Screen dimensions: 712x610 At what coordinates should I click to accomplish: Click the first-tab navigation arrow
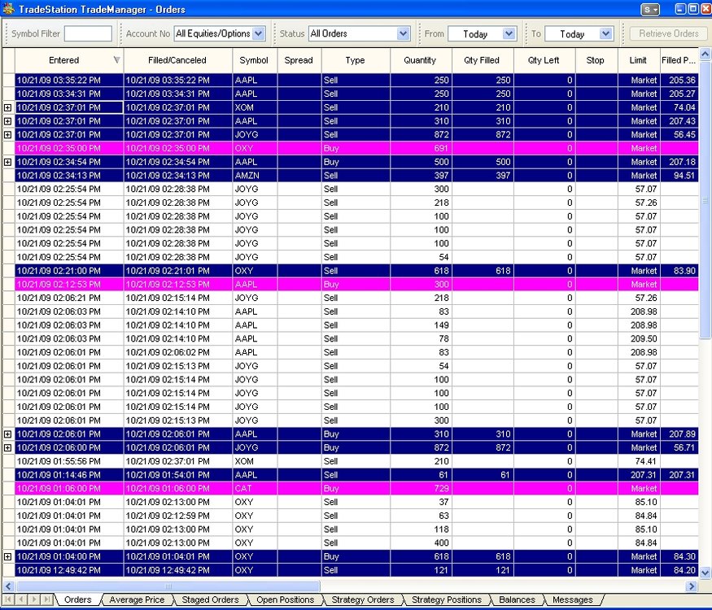pyautogui.click(x=9, y=599)
